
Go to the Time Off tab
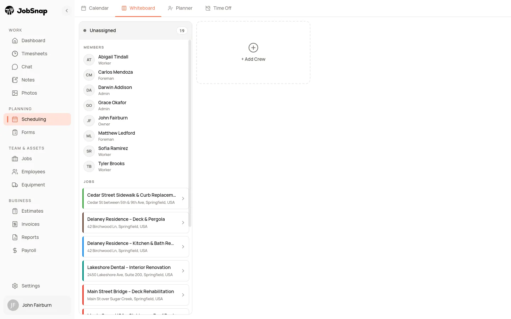coord(219,8)
